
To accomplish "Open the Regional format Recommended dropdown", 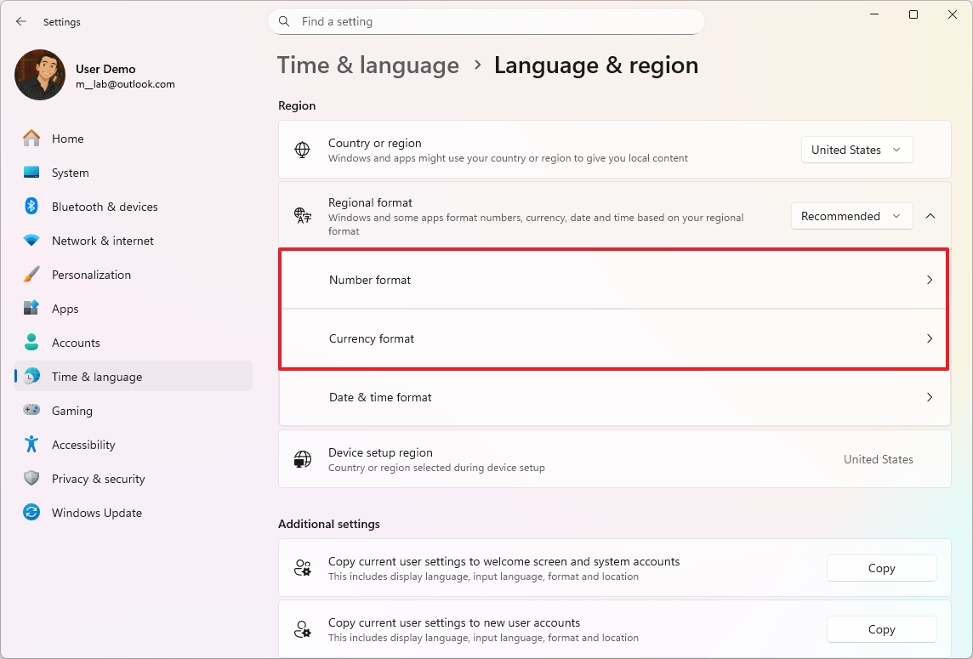I will tap(851, 216).
